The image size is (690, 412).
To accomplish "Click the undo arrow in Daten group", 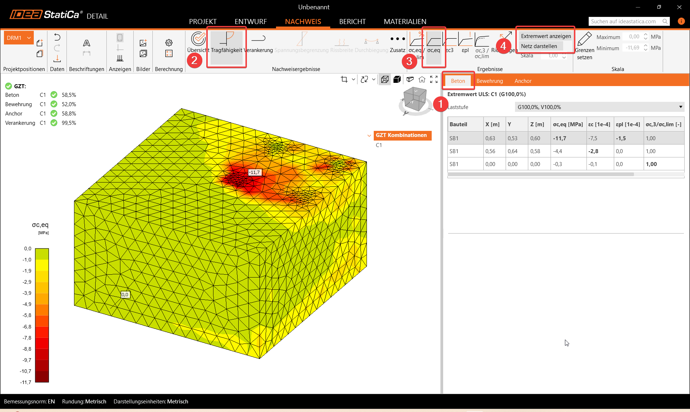I will [57, 37].
